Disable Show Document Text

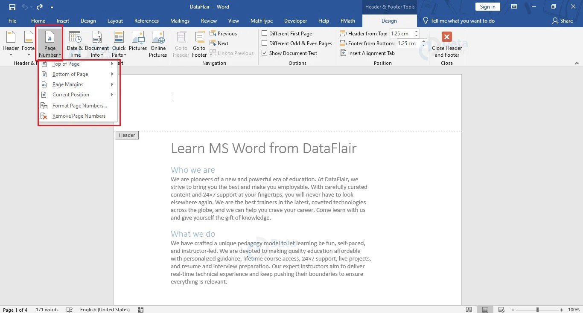pos(264,53)
